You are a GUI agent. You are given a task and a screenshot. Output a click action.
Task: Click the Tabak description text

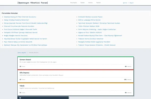tap(37, 88)
